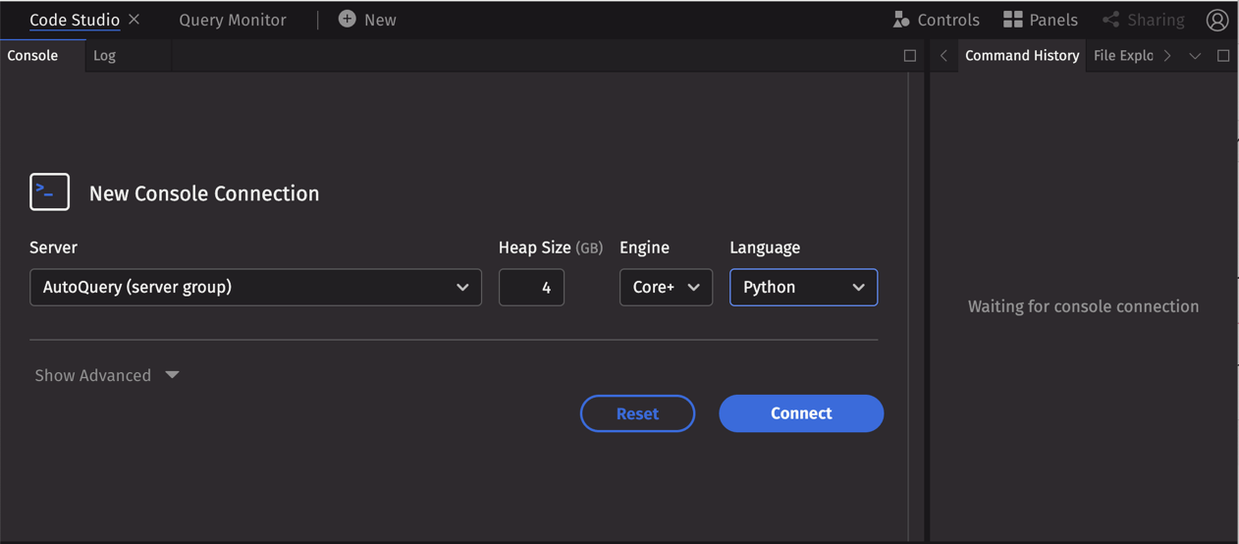Viewport: 1239px width, 544px height.
Task: Click the Heap Size input field
Action: coord(531,288)
